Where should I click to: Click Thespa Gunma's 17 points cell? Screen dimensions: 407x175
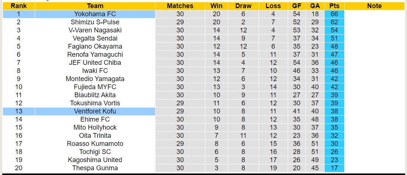(335, 168)
